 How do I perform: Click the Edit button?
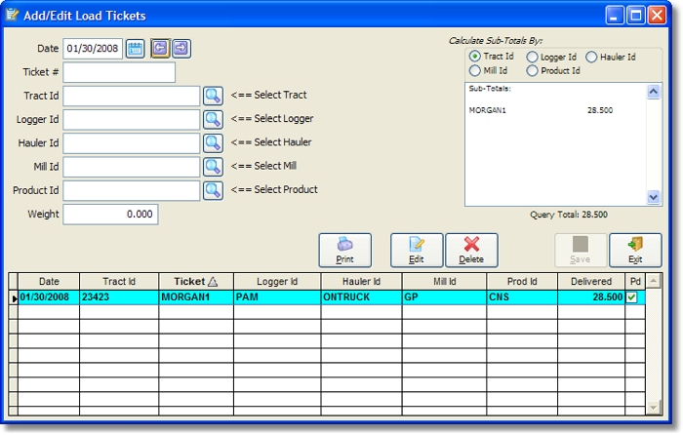tap(417, 251)
